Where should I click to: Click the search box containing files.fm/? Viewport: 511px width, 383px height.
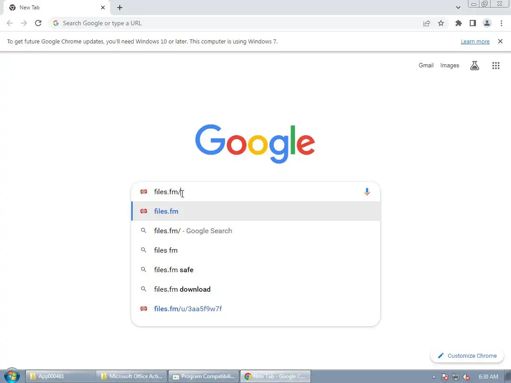(x=256, y=192)
